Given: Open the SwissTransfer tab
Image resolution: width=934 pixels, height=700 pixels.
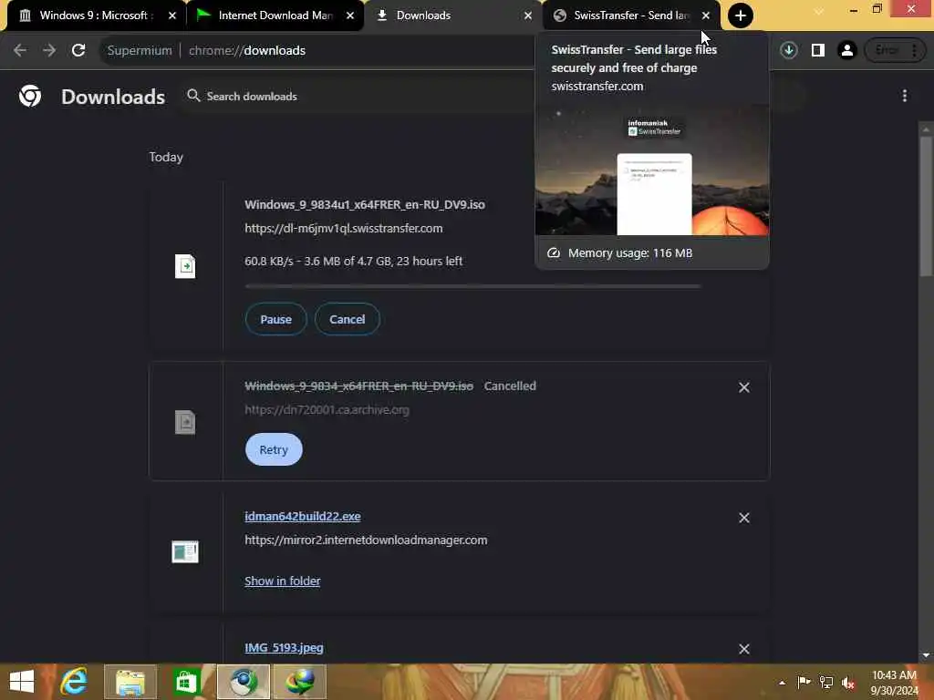Looking at the screenshot, I should (630, 15).
